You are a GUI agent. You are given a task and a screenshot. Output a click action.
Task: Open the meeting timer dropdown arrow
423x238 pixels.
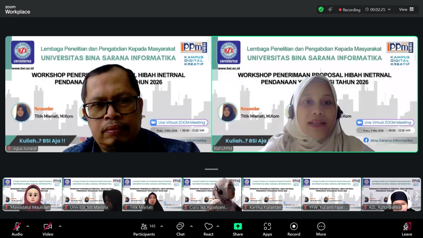[390, 10]
